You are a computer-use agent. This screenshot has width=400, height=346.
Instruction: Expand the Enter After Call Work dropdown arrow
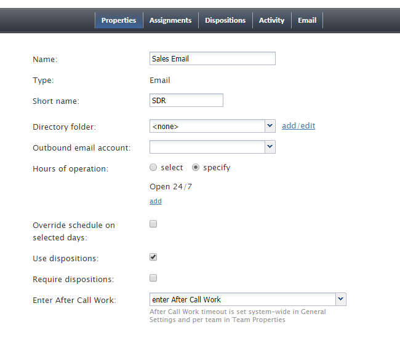pos(341,299)
